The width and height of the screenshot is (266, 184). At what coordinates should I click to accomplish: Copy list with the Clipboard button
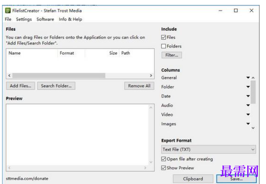tap(193, 179)
